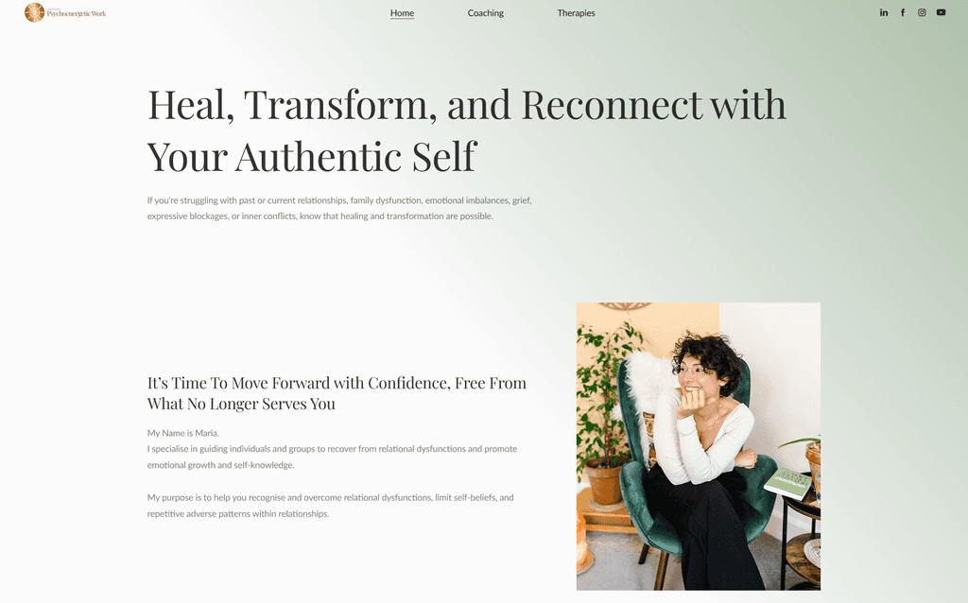The width and height of the screenshot is (968, 603).
Task: Click the paragraph starting 'If you're struggling'
Action: (339, 208)
